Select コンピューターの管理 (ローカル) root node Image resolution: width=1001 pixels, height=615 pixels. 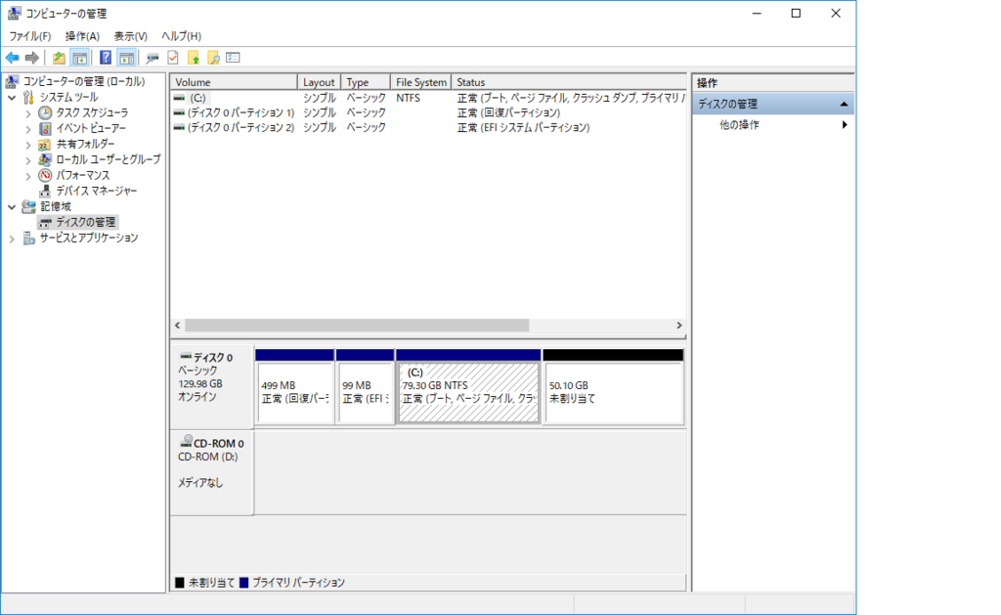click(84, 81)
